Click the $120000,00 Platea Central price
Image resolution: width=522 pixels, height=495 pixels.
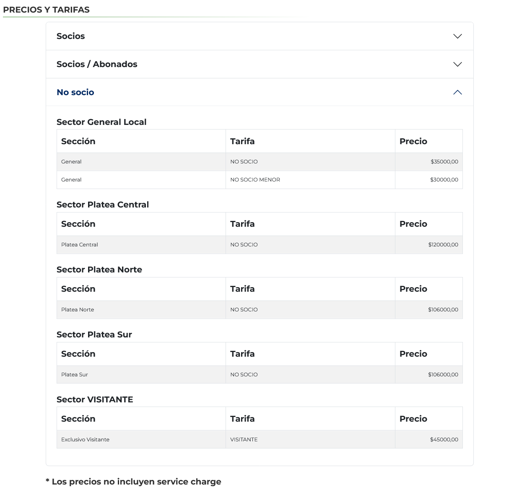(443, 245)
